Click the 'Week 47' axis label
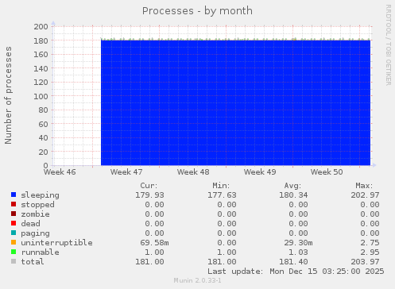 click(x=126, y=172)
